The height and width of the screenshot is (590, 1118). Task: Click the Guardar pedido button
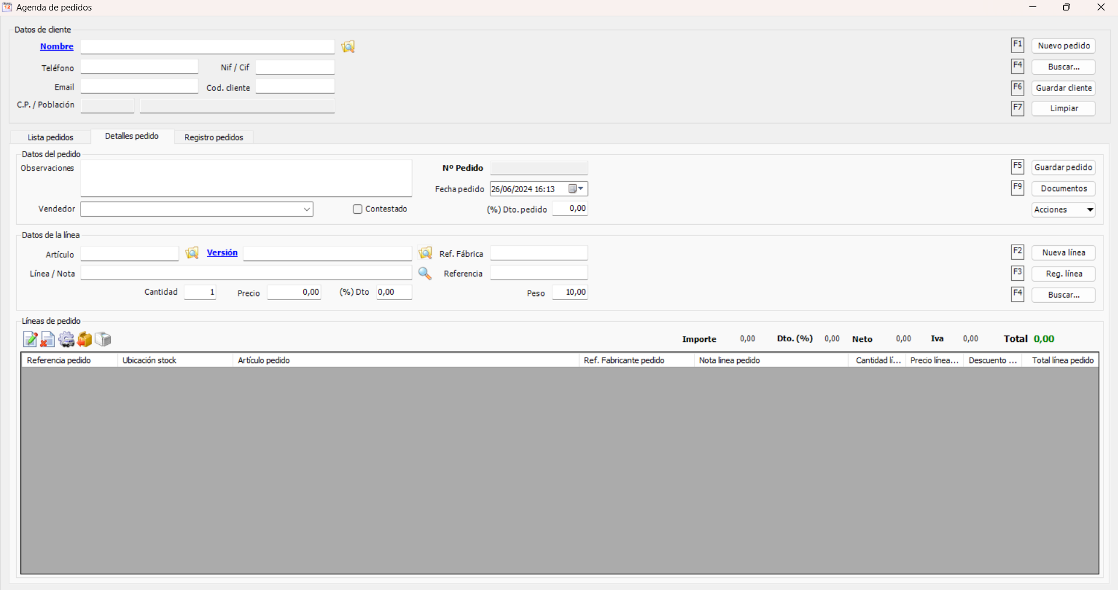[1063, 168]
